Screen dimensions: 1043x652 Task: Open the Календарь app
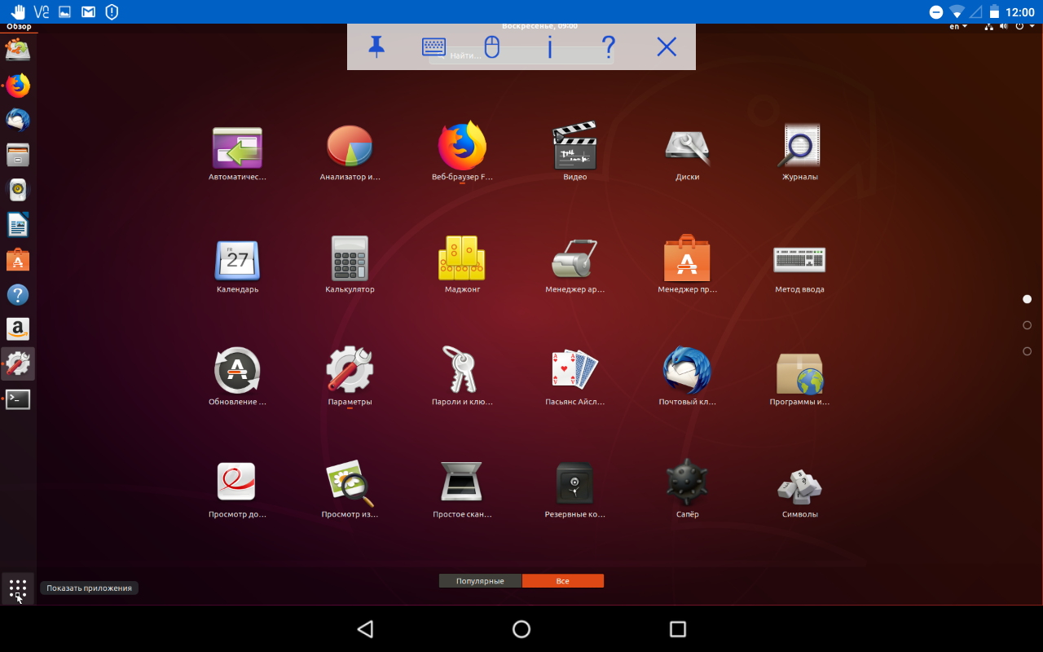pos(237,266)
